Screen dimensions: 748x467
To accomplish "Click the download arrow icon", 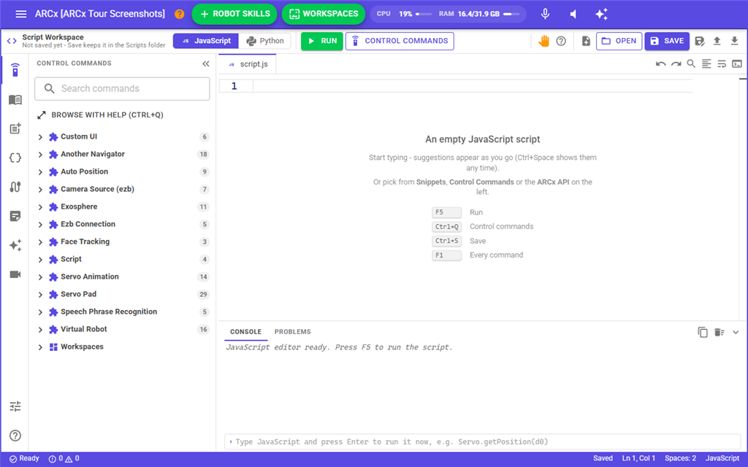I will click(735, 41).
